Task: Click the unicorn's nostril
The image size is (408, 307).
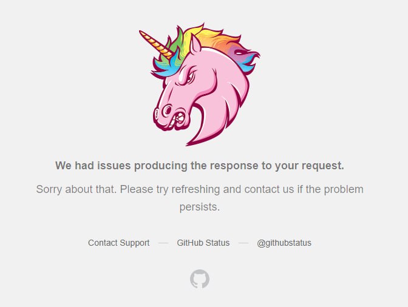Action: pos(168,110)
